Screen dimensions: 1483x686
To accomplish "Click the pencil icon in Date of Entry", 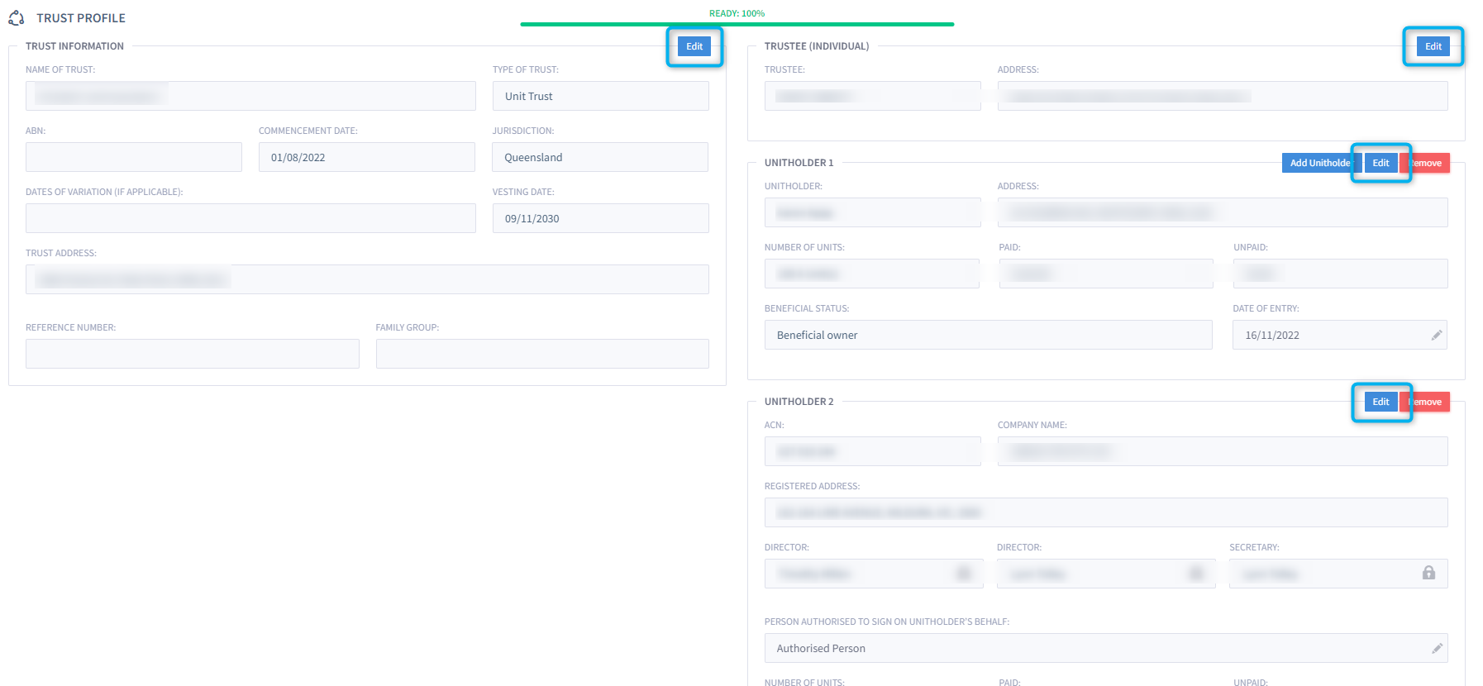I will click(1437, 335).
